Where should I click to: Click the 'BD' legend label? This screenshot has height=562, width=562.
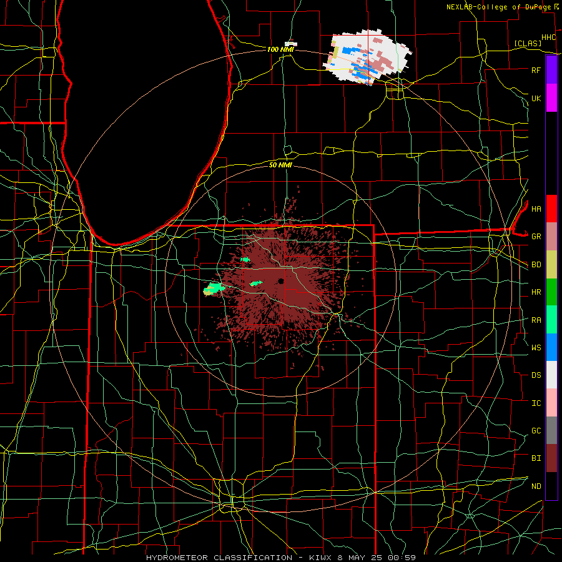(536, 265)
